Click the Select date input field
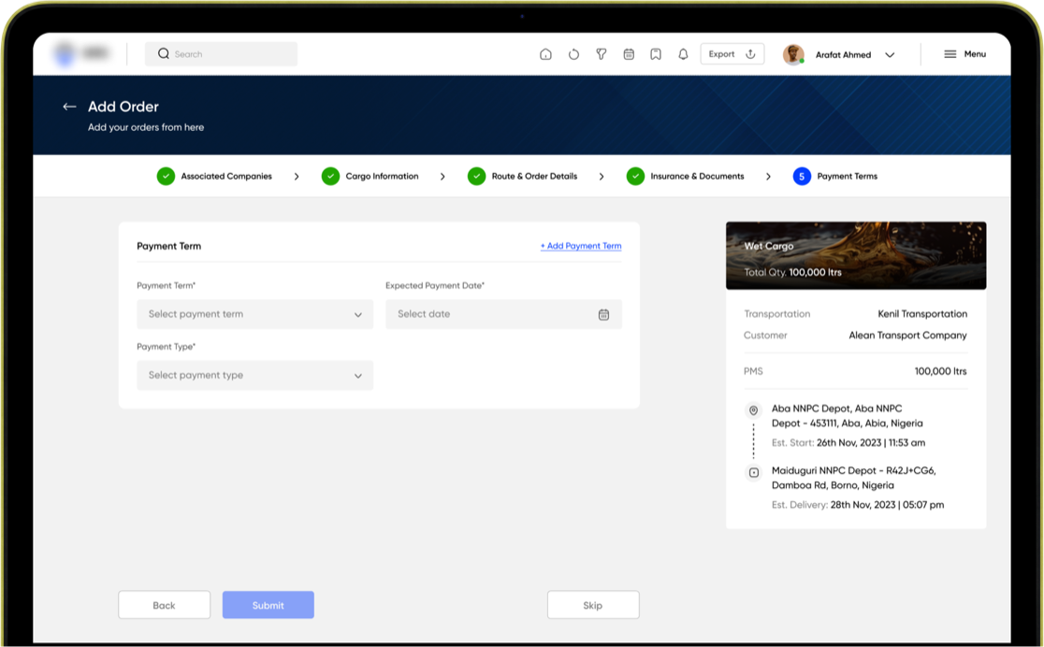Viewport: 1044px width, 647px height. pos(503,314)
